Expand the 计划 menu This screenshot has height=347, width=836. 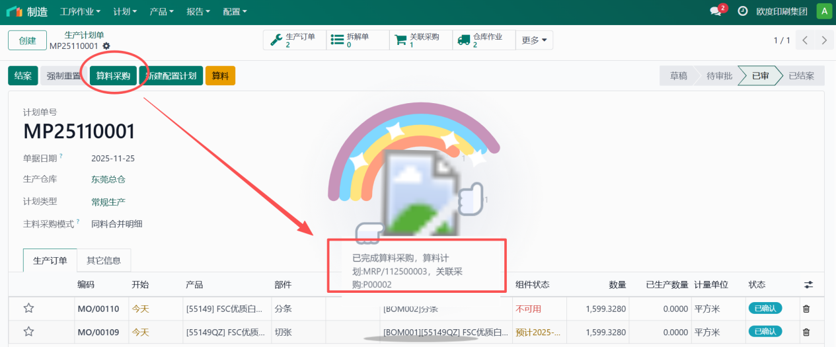[x=125, y=12]
